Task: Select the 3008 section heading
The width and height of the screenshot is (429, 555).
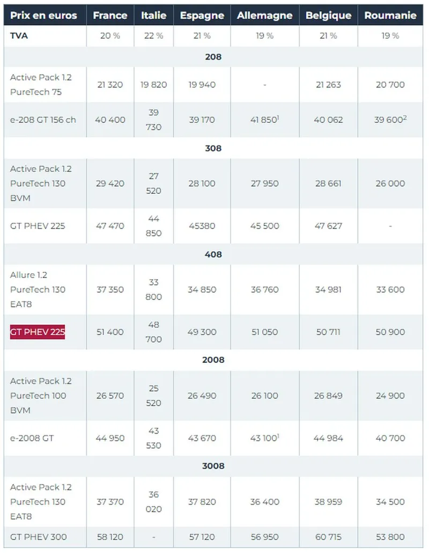Action: point(213,466)
